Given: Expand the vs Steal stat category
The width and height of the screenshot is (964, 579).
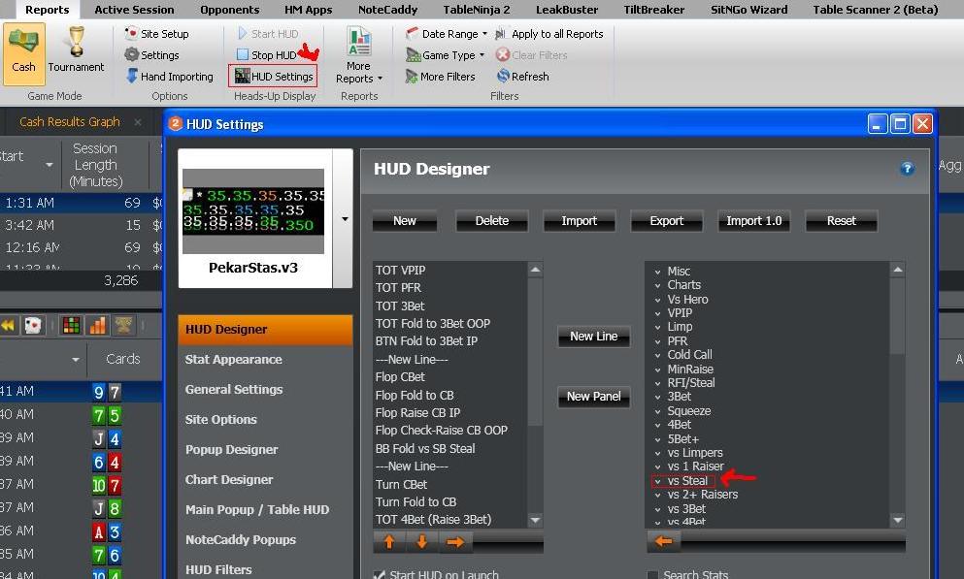Looking at the screenshot, I should [657, 481].
